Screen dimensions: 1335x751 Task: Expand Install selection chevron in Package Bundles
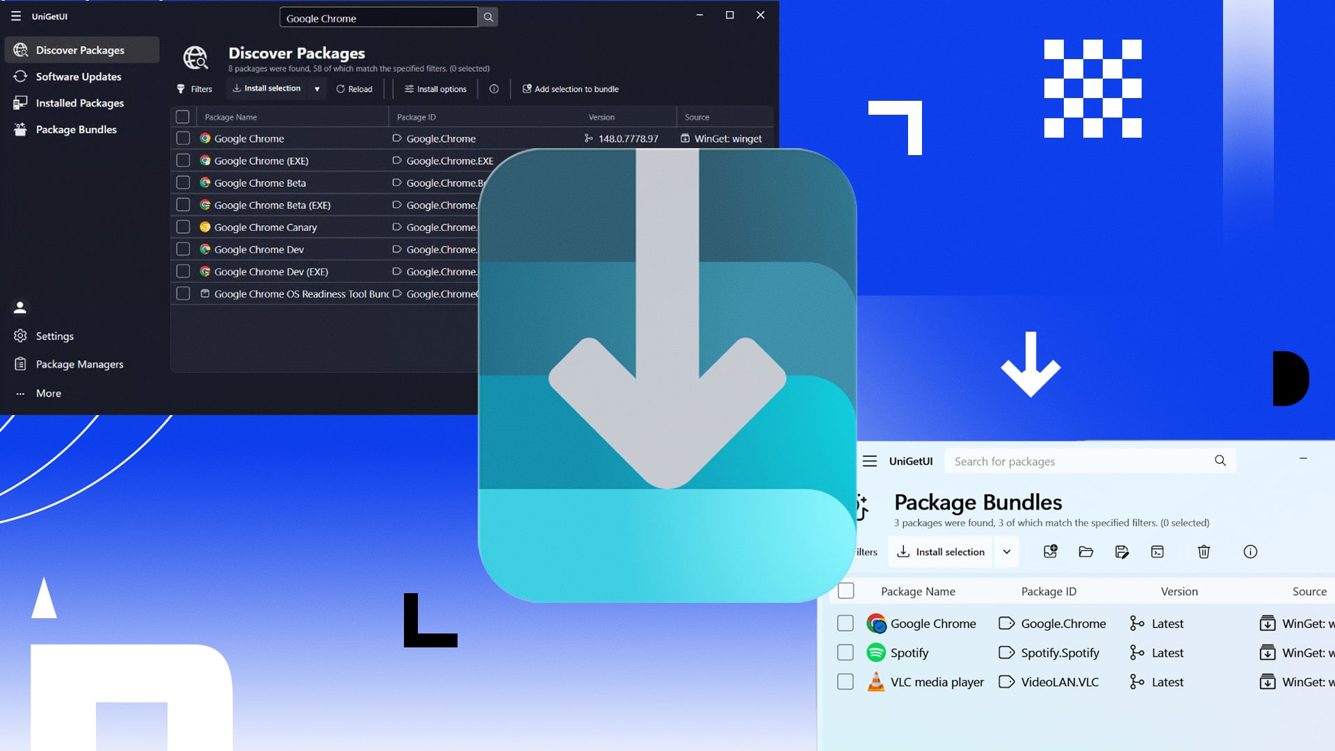[x=1007, y=551]
